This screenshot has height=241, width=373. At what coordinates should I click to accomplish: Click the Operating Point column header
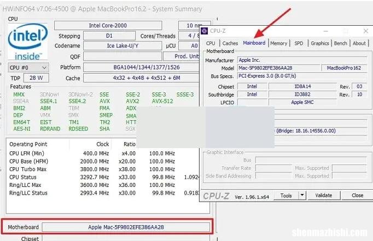(x=28, y=144)
